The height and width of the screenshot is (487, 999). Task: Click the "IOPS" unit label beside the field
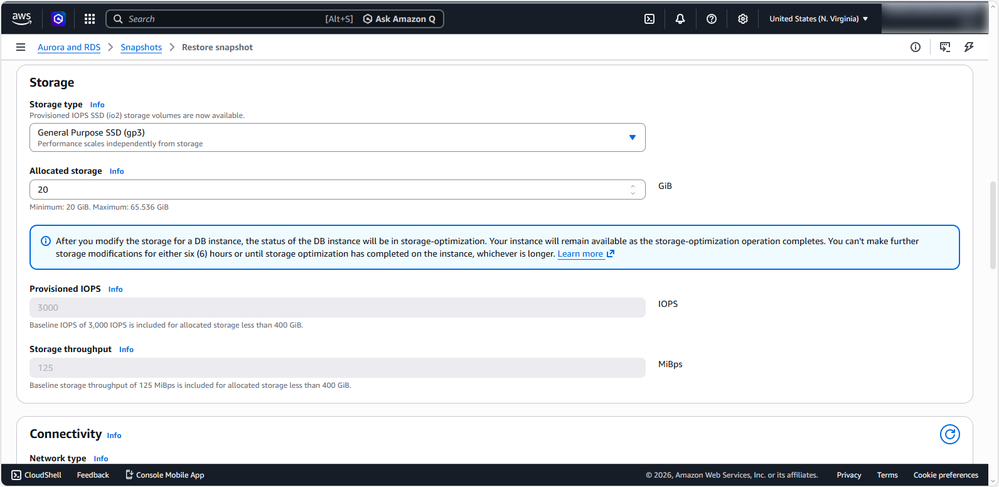point(668,304)
